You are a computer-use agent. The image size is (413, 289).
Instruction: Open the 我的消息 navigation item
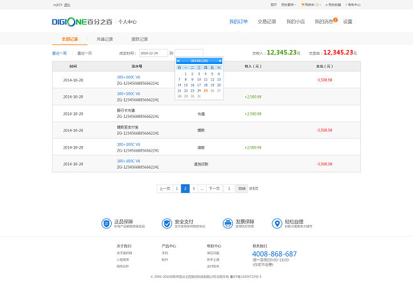click(x=324, y=21)
